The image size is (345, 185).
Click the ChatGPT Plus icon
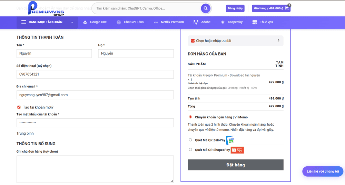coord(119,22)
